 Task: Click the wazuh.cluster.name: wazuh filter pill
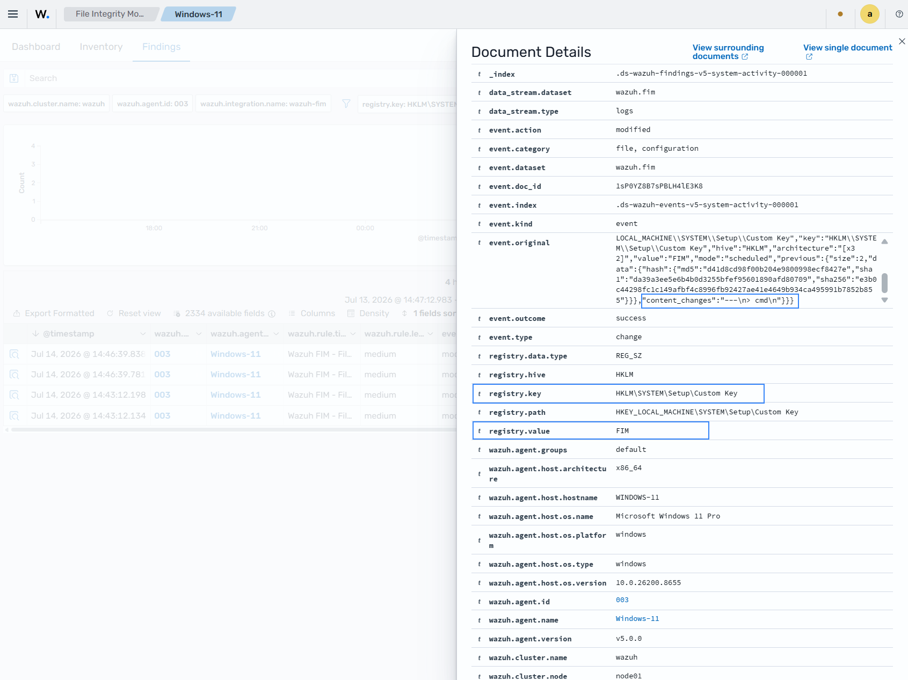click(x=56, y=104)
